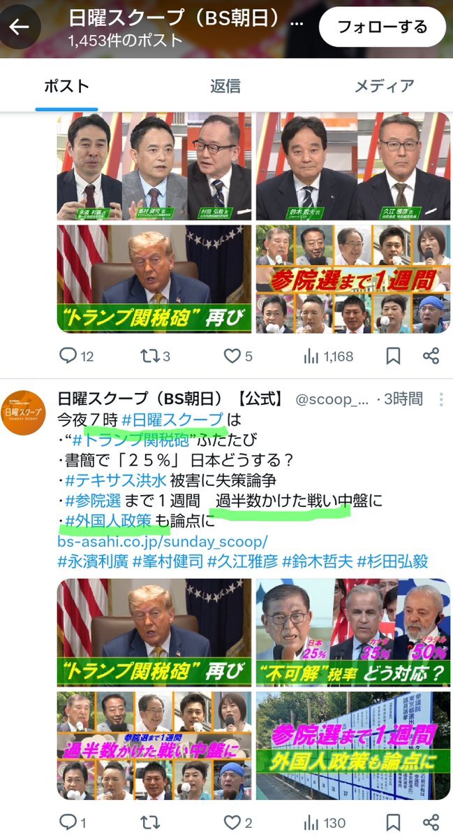The image size is (453, 839).
Task: Open the bs-asahi.co.jp/sunday_scoop link
Action: [x=163, y=541]
